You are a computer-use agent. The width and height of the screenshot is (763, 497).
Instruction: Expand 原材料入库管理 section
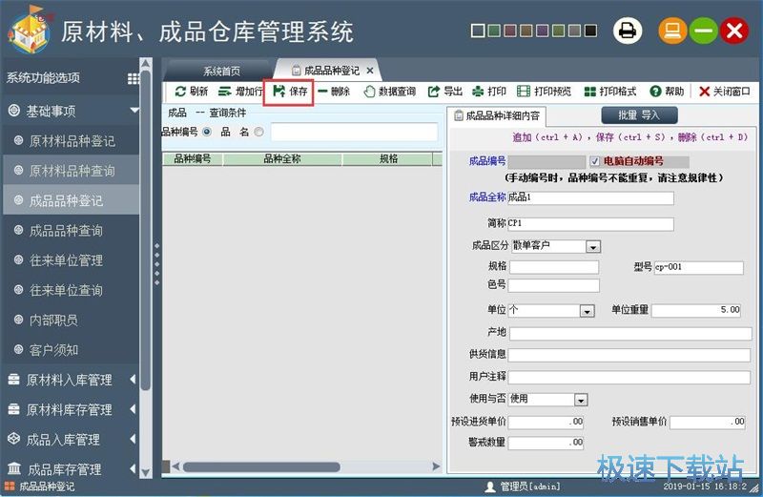pyautogui.click(x=133, y=380)
